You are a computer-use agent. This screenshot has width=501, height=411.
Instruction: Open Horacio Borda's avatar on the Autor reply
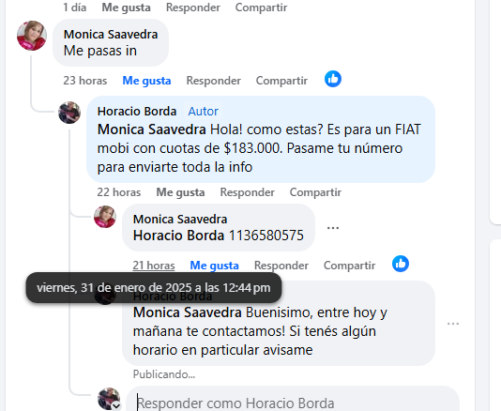[x=69, y=113]
